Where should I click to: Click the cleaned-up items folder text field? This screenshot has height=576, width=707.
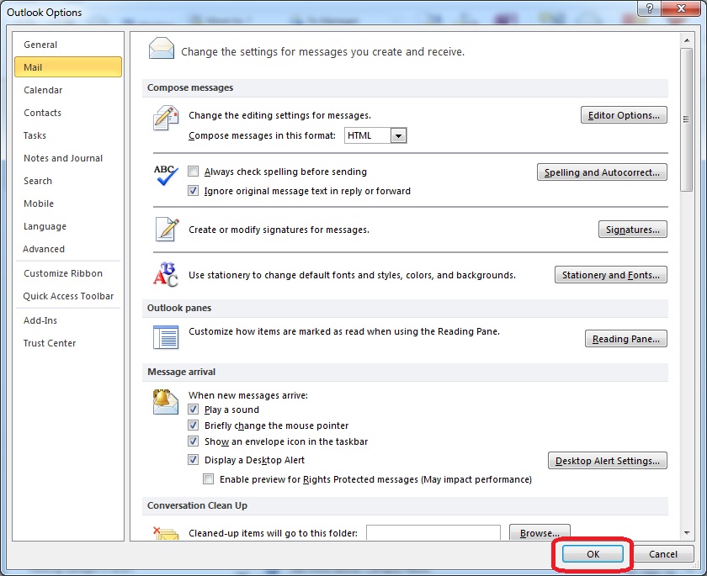pyautogui.click(x=433, y=533)
